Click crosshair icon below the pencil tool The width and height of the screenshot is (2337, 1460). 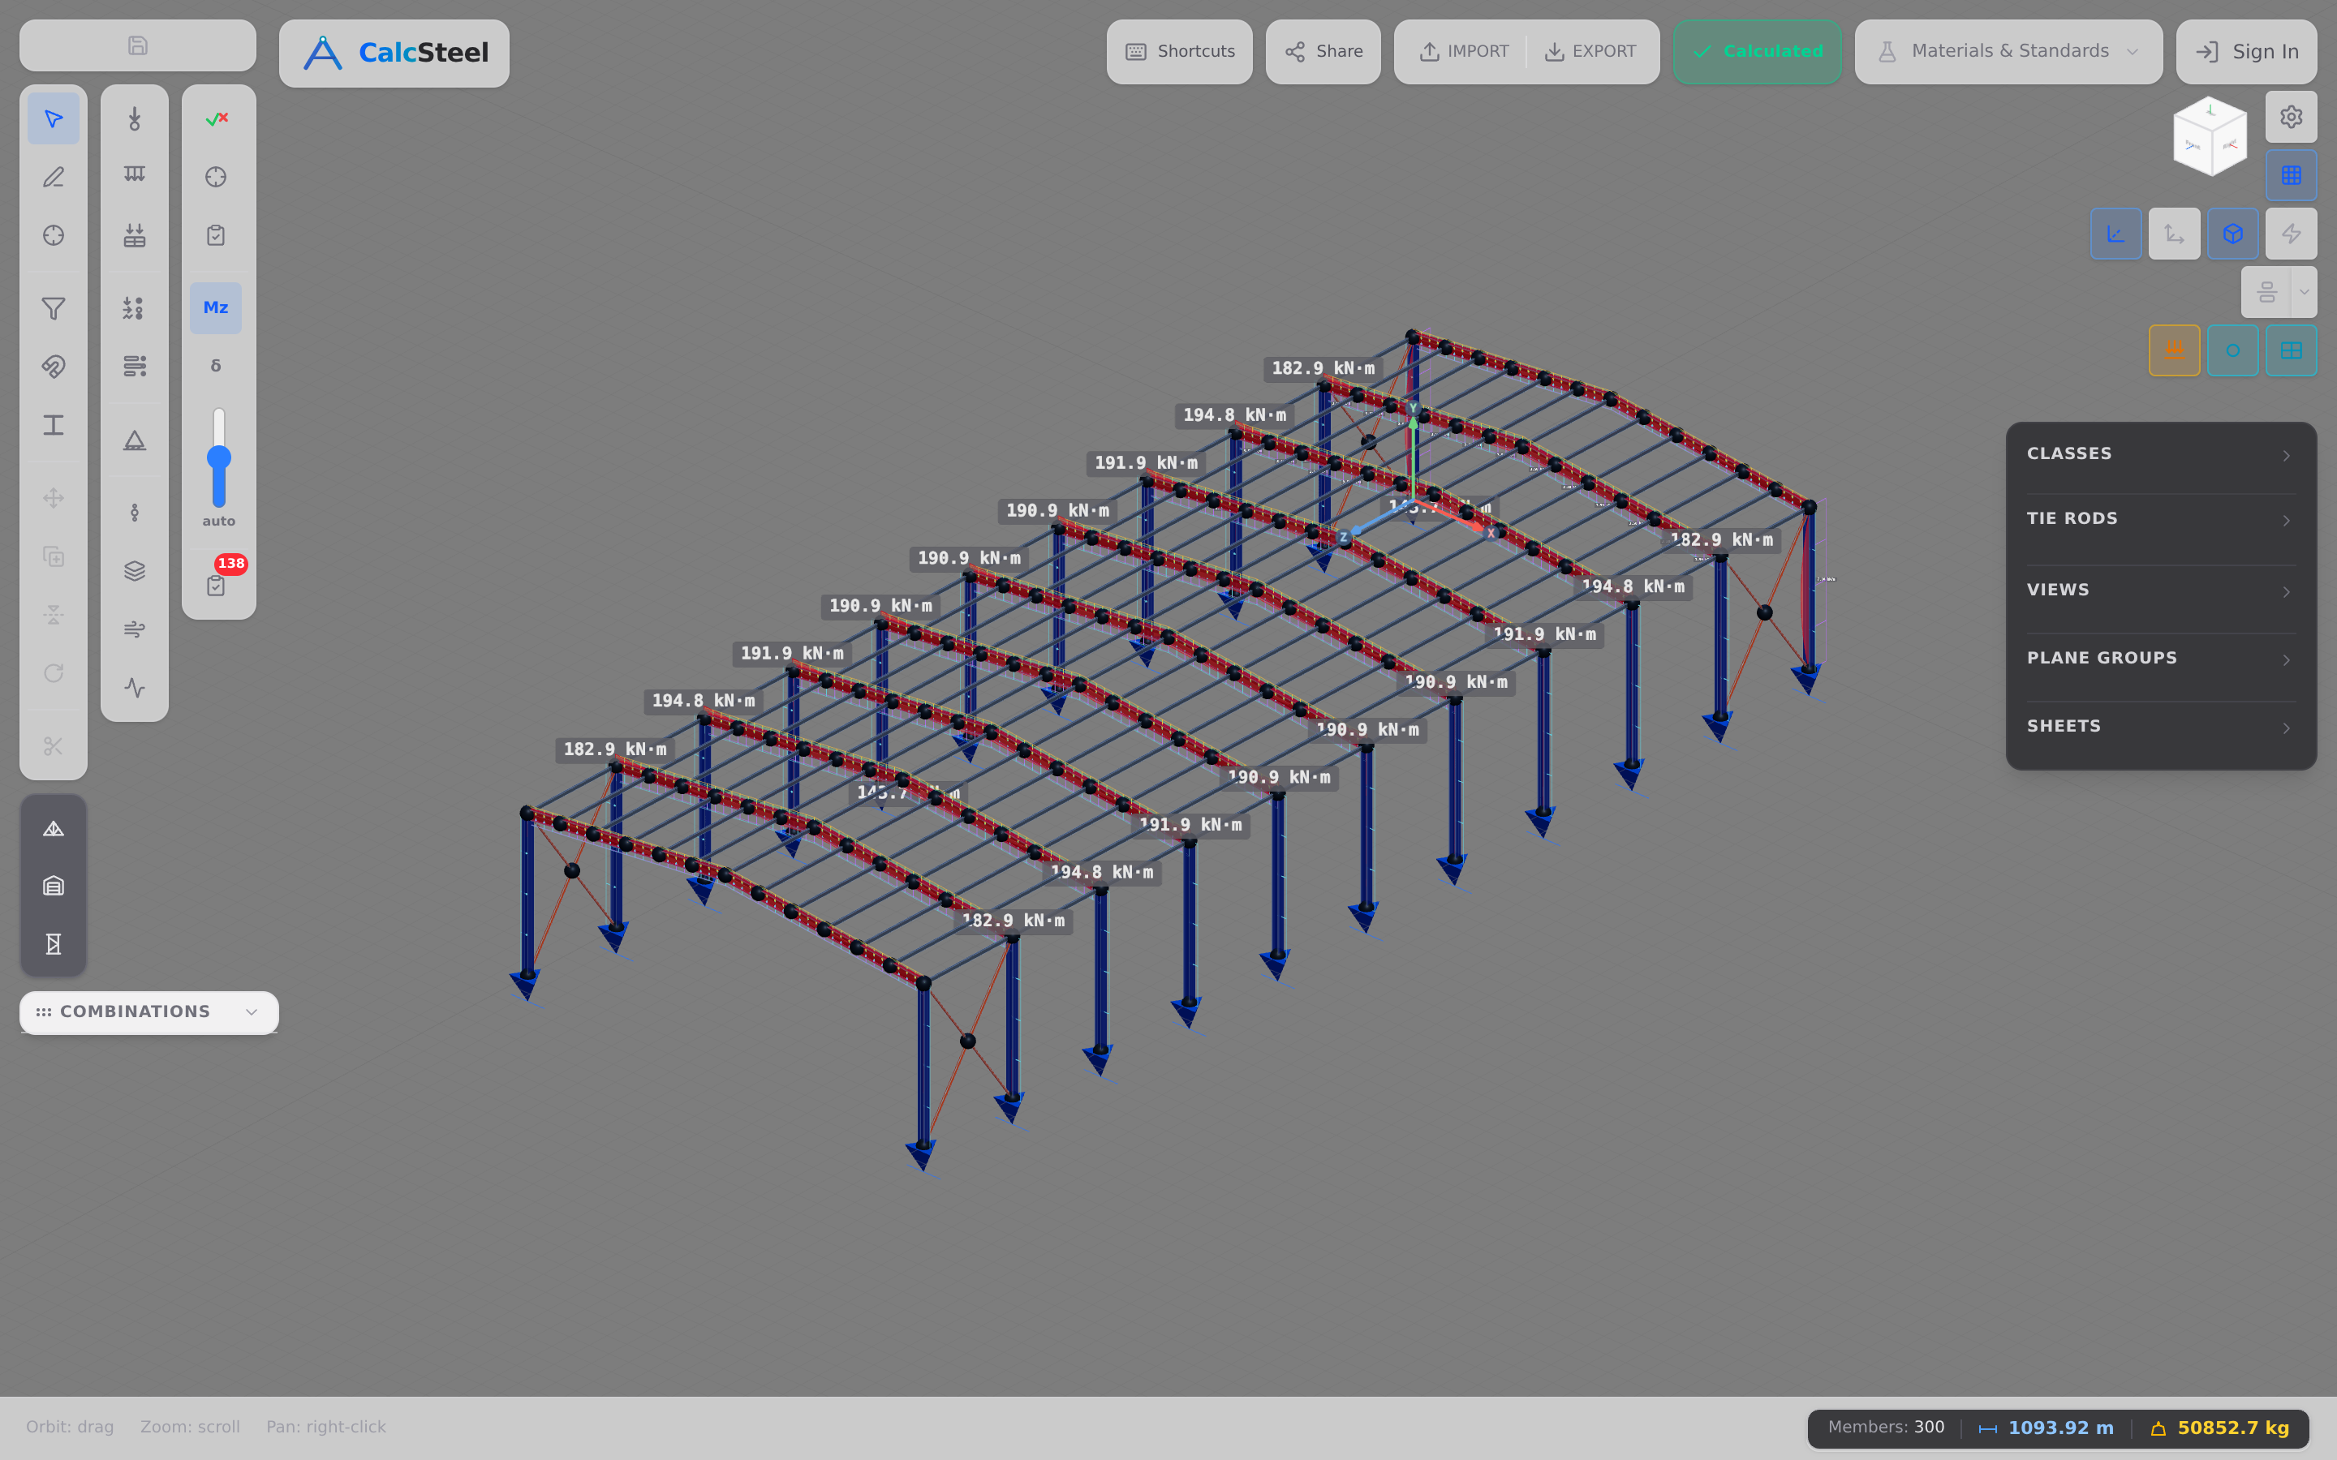click(53, 235)
